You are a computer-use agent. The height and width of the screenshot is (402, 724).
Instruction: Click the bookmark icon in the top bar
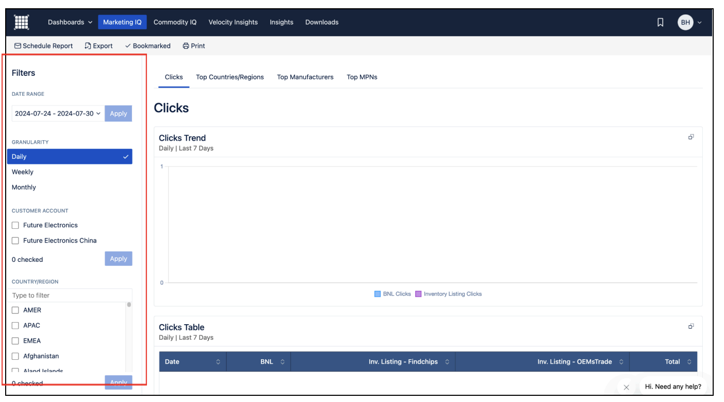click(x=660, y=22)
